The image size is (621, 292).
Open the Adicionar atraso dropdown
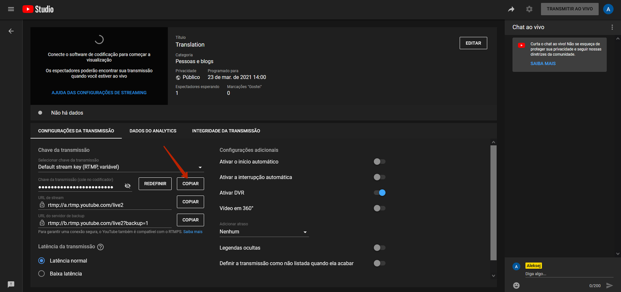click(264, 232)
